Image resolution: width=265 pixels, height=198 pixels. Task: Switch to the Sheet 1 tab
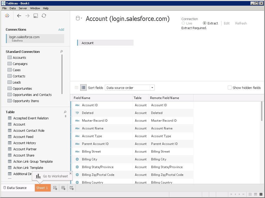[42, 188]
